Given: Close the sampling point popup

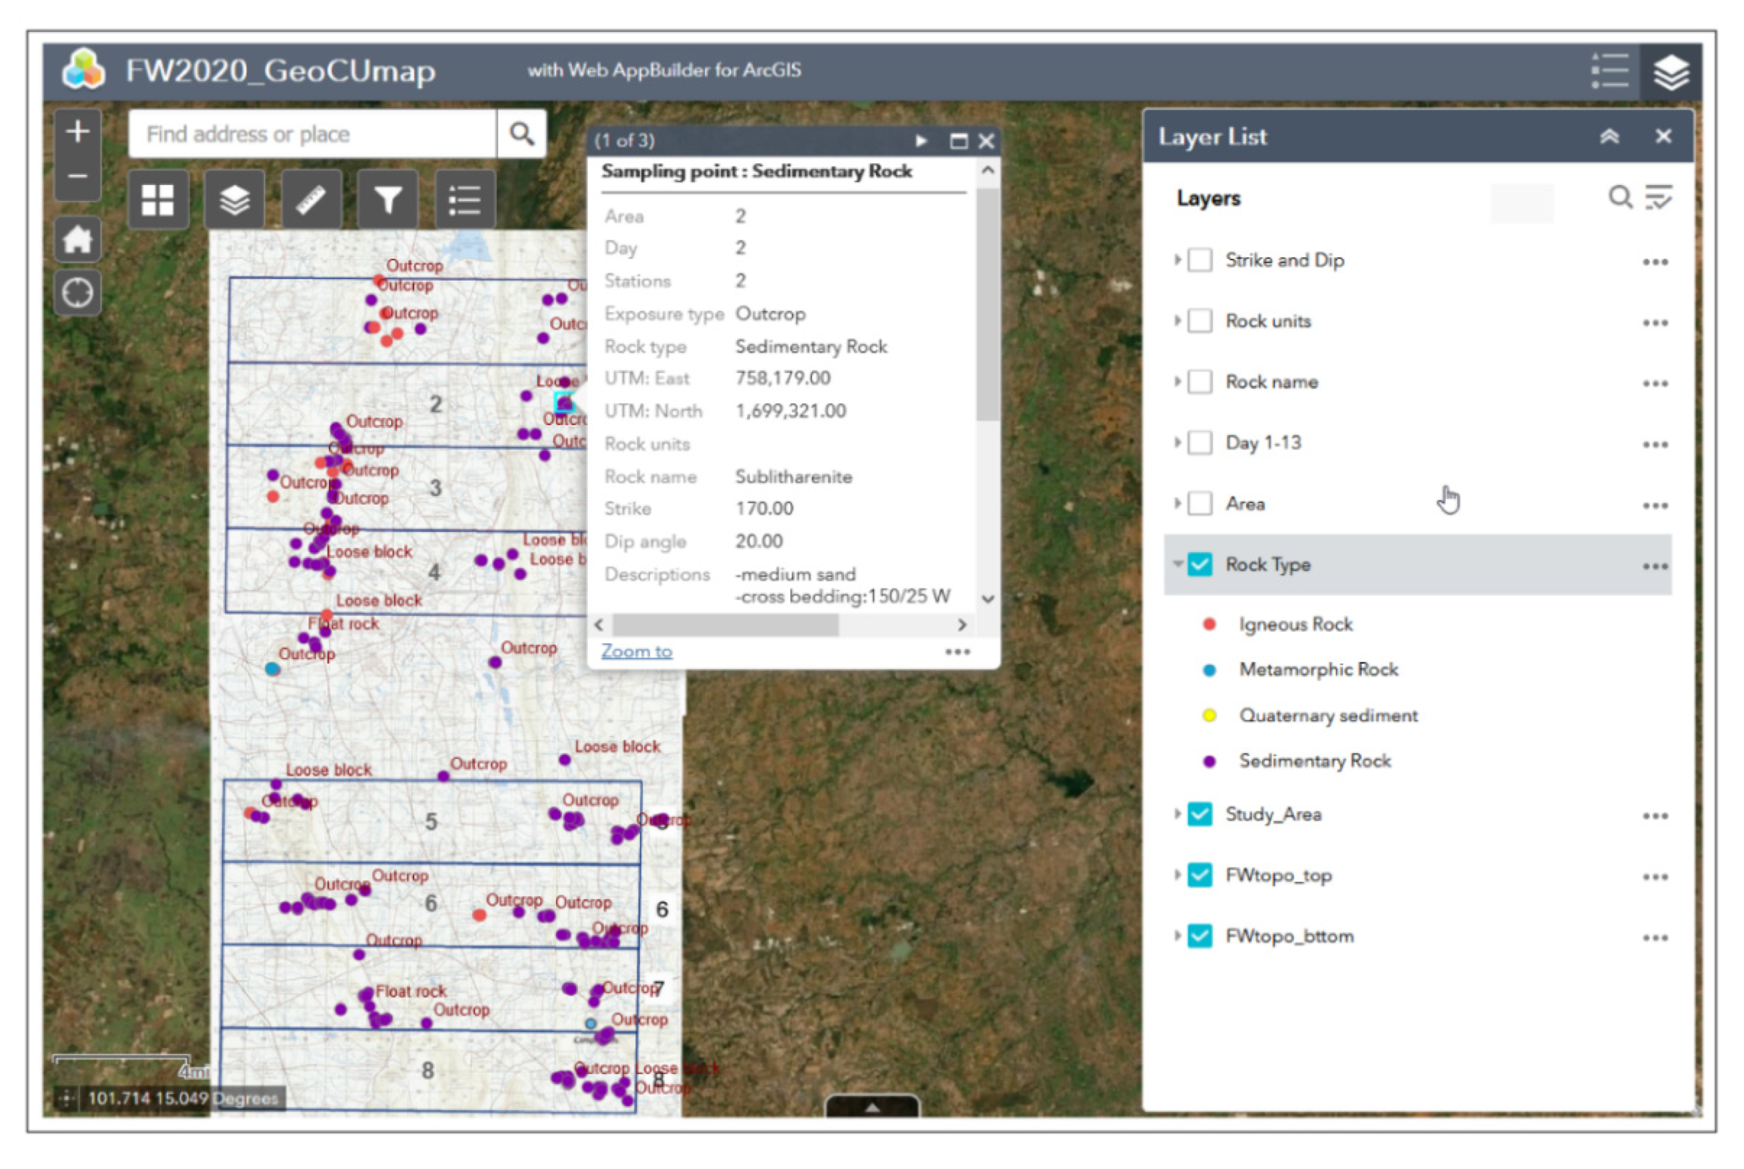Looking at the screenshot, I should point(986,141).
